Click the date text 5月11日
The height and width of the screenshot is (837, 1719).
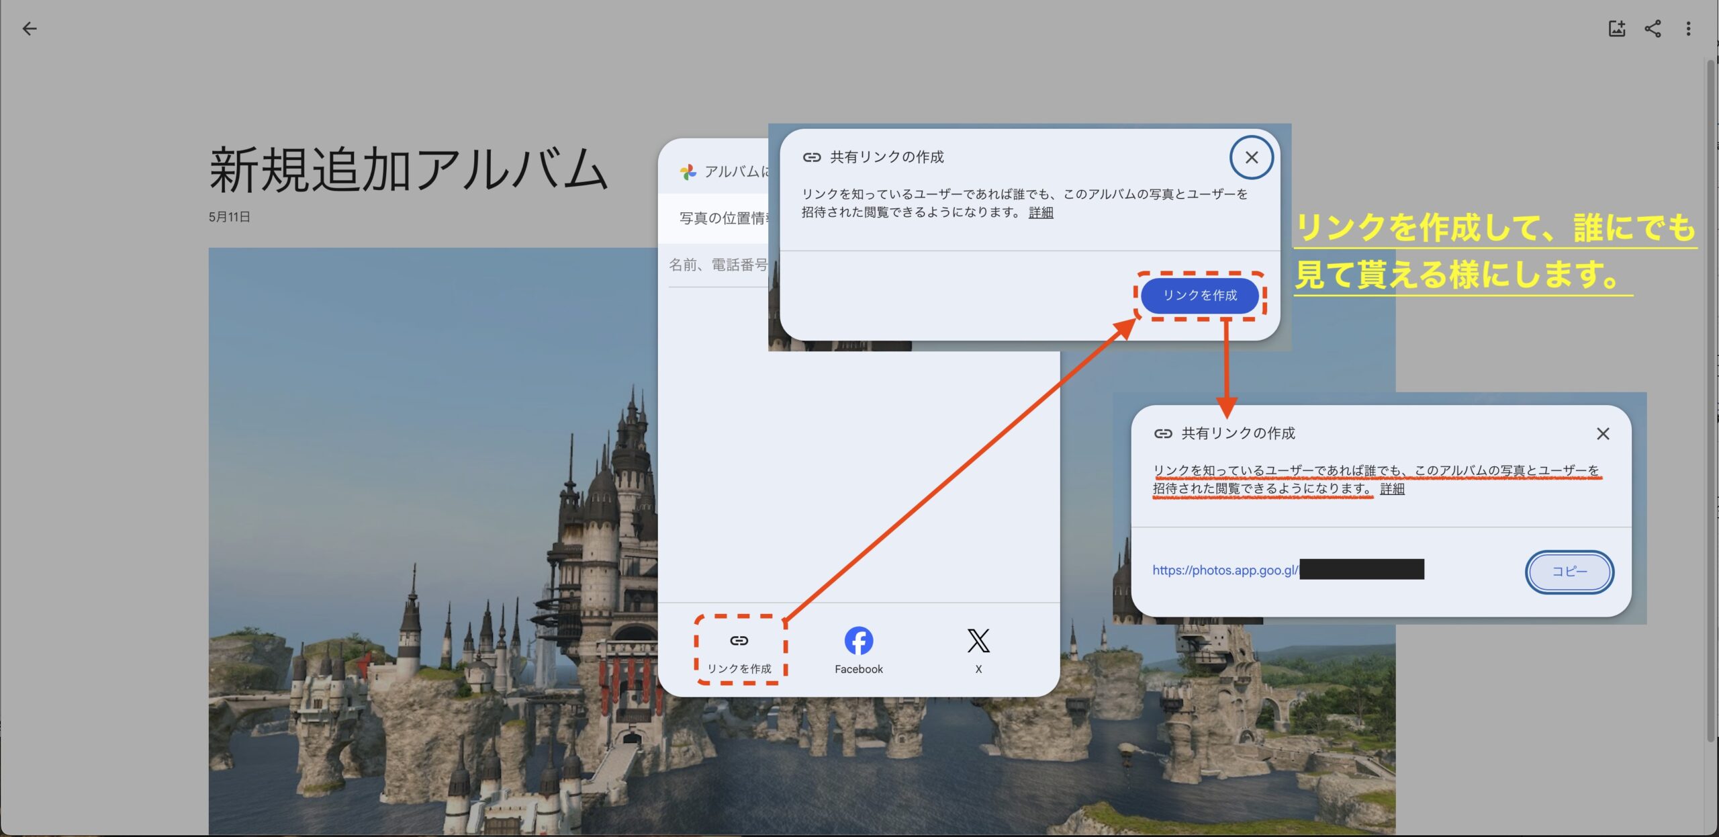tap(230, 217)
